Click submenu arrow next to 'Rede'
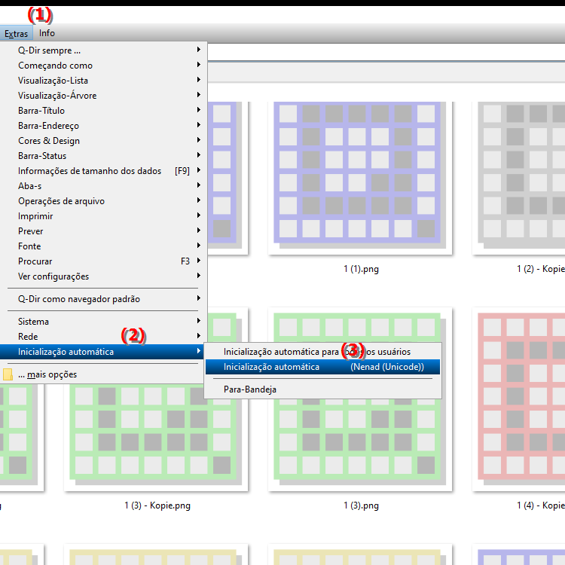 pos(199,336)
